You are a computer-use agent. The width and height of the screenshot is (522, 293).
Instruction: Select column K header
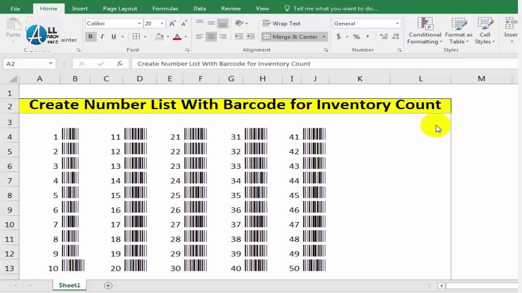point(360,79)
